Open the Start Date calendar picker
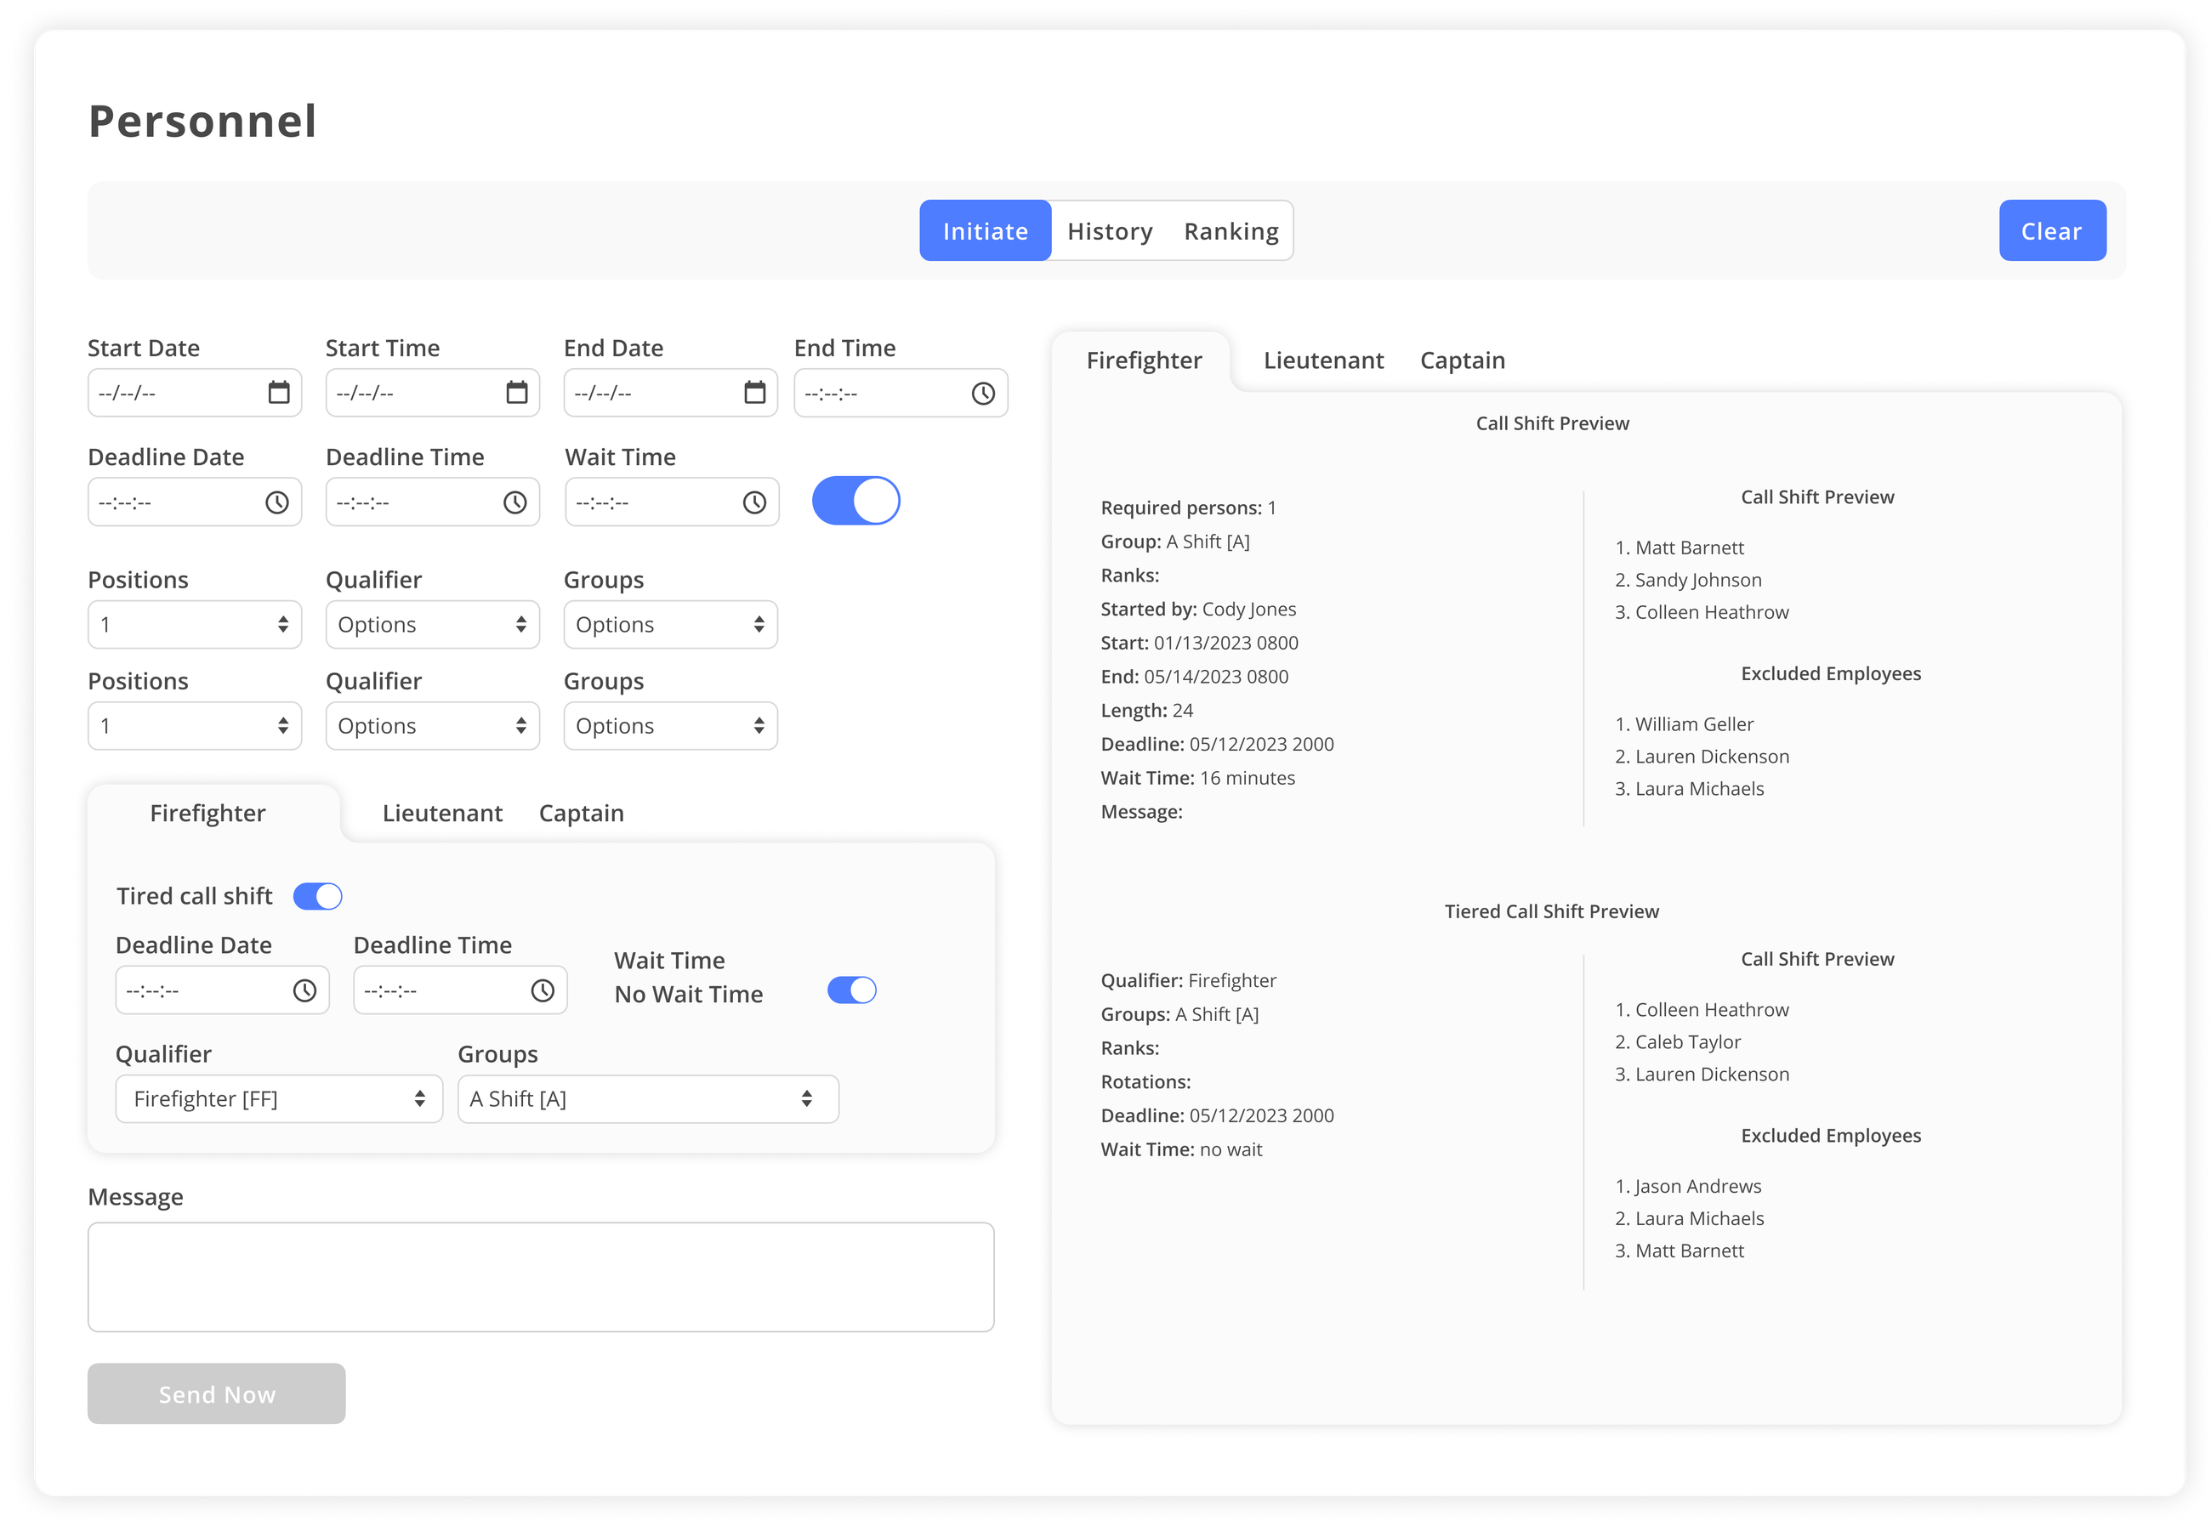Screen dimensions: 2211x1526 tap(278, 392)
